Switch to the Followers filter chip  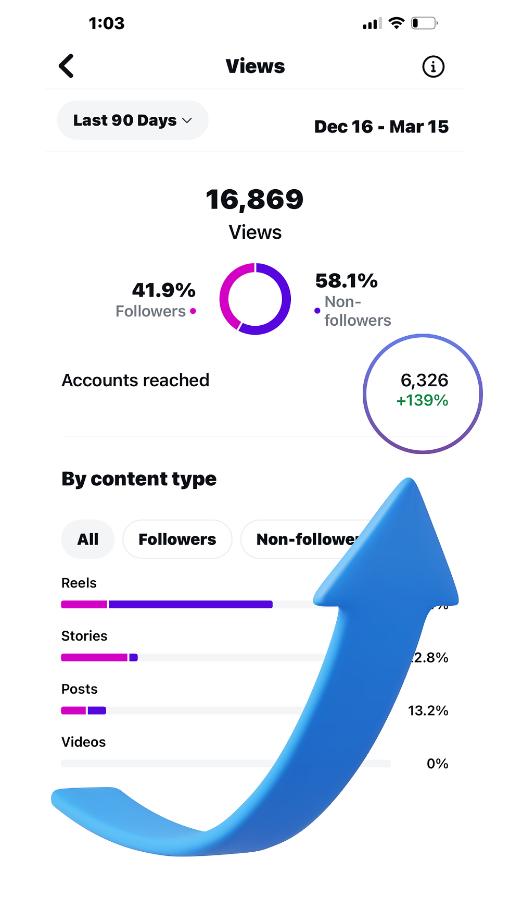coord(177,539)
